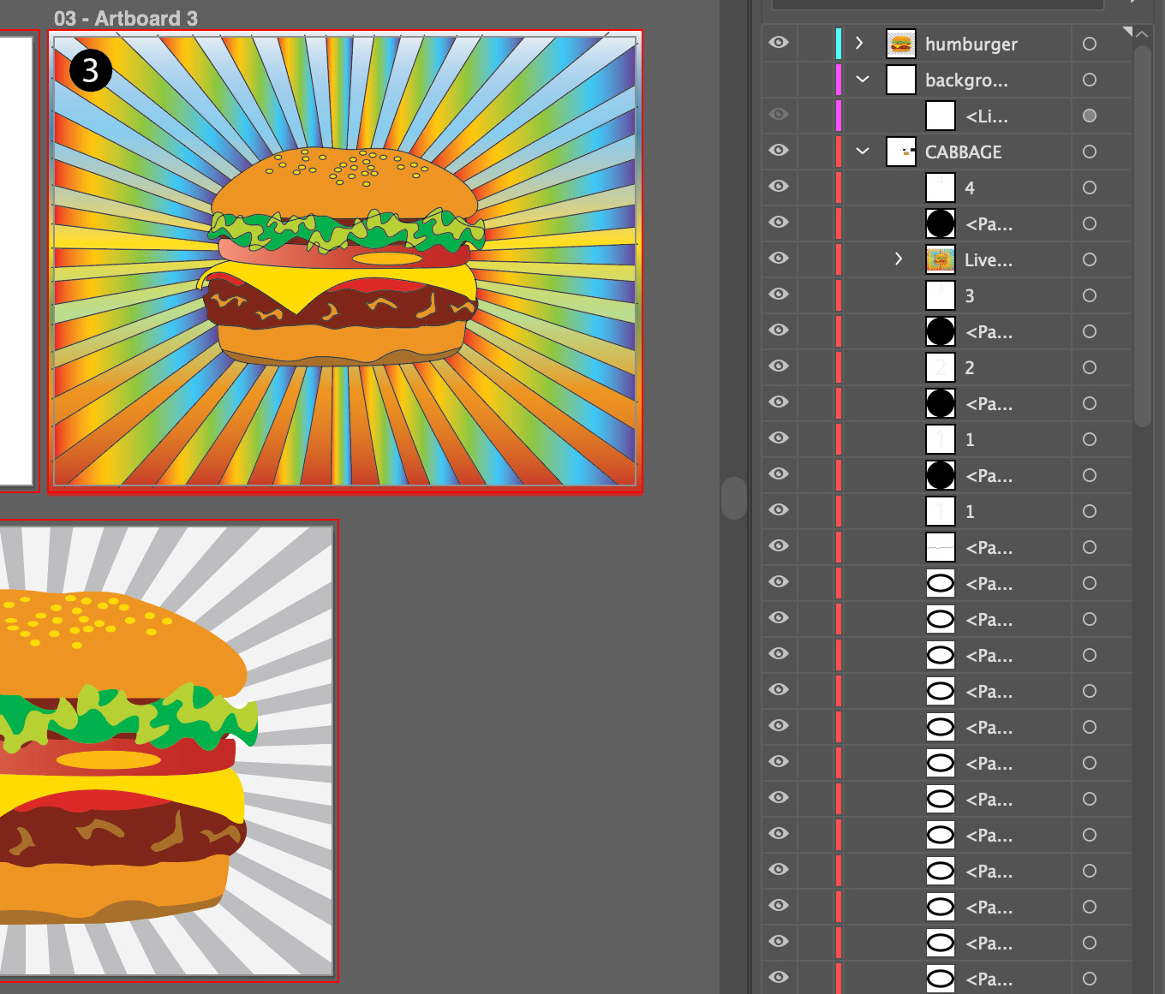Screen dimensions: 1165x994
Task: Click black circle path thumbnail below sublayer 3
Action: click(941, 331)
